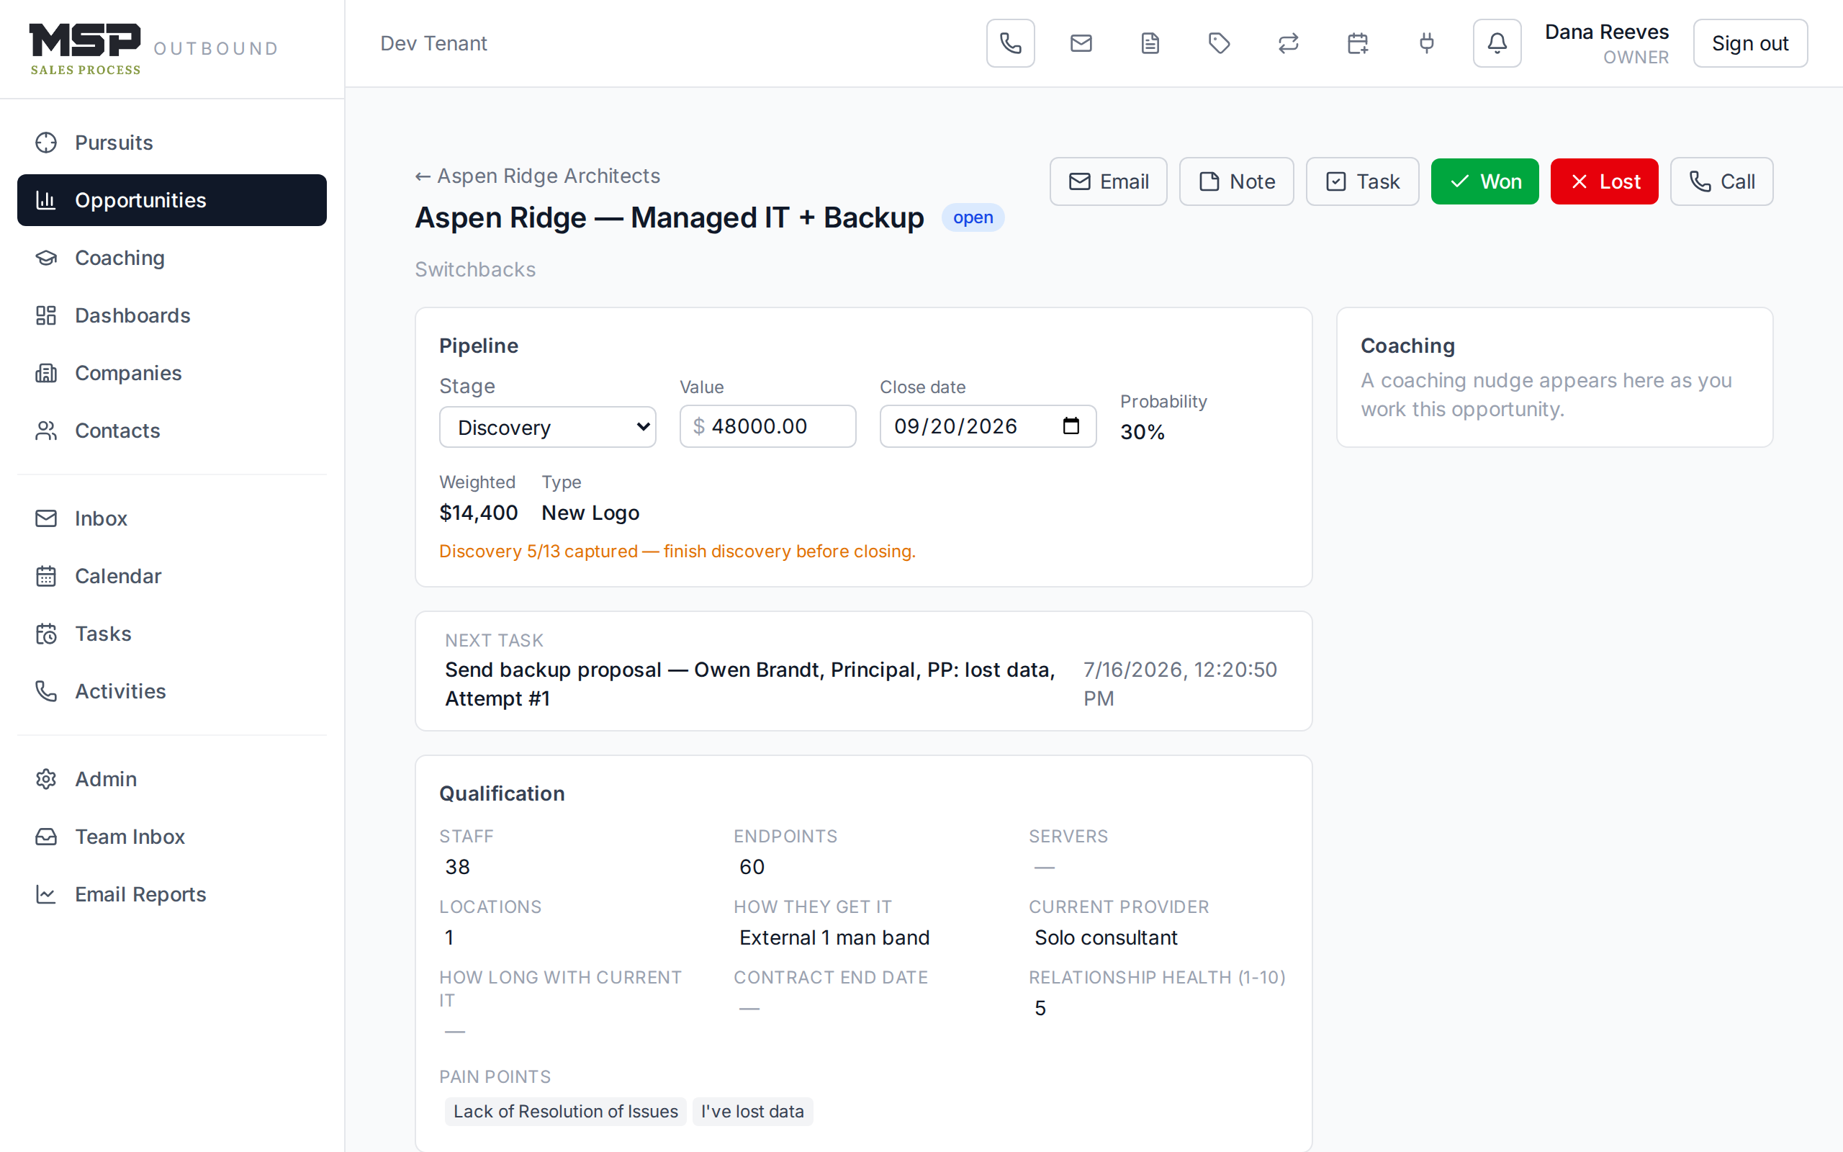
Task: Open Contacts page
Action: point(172,431)
